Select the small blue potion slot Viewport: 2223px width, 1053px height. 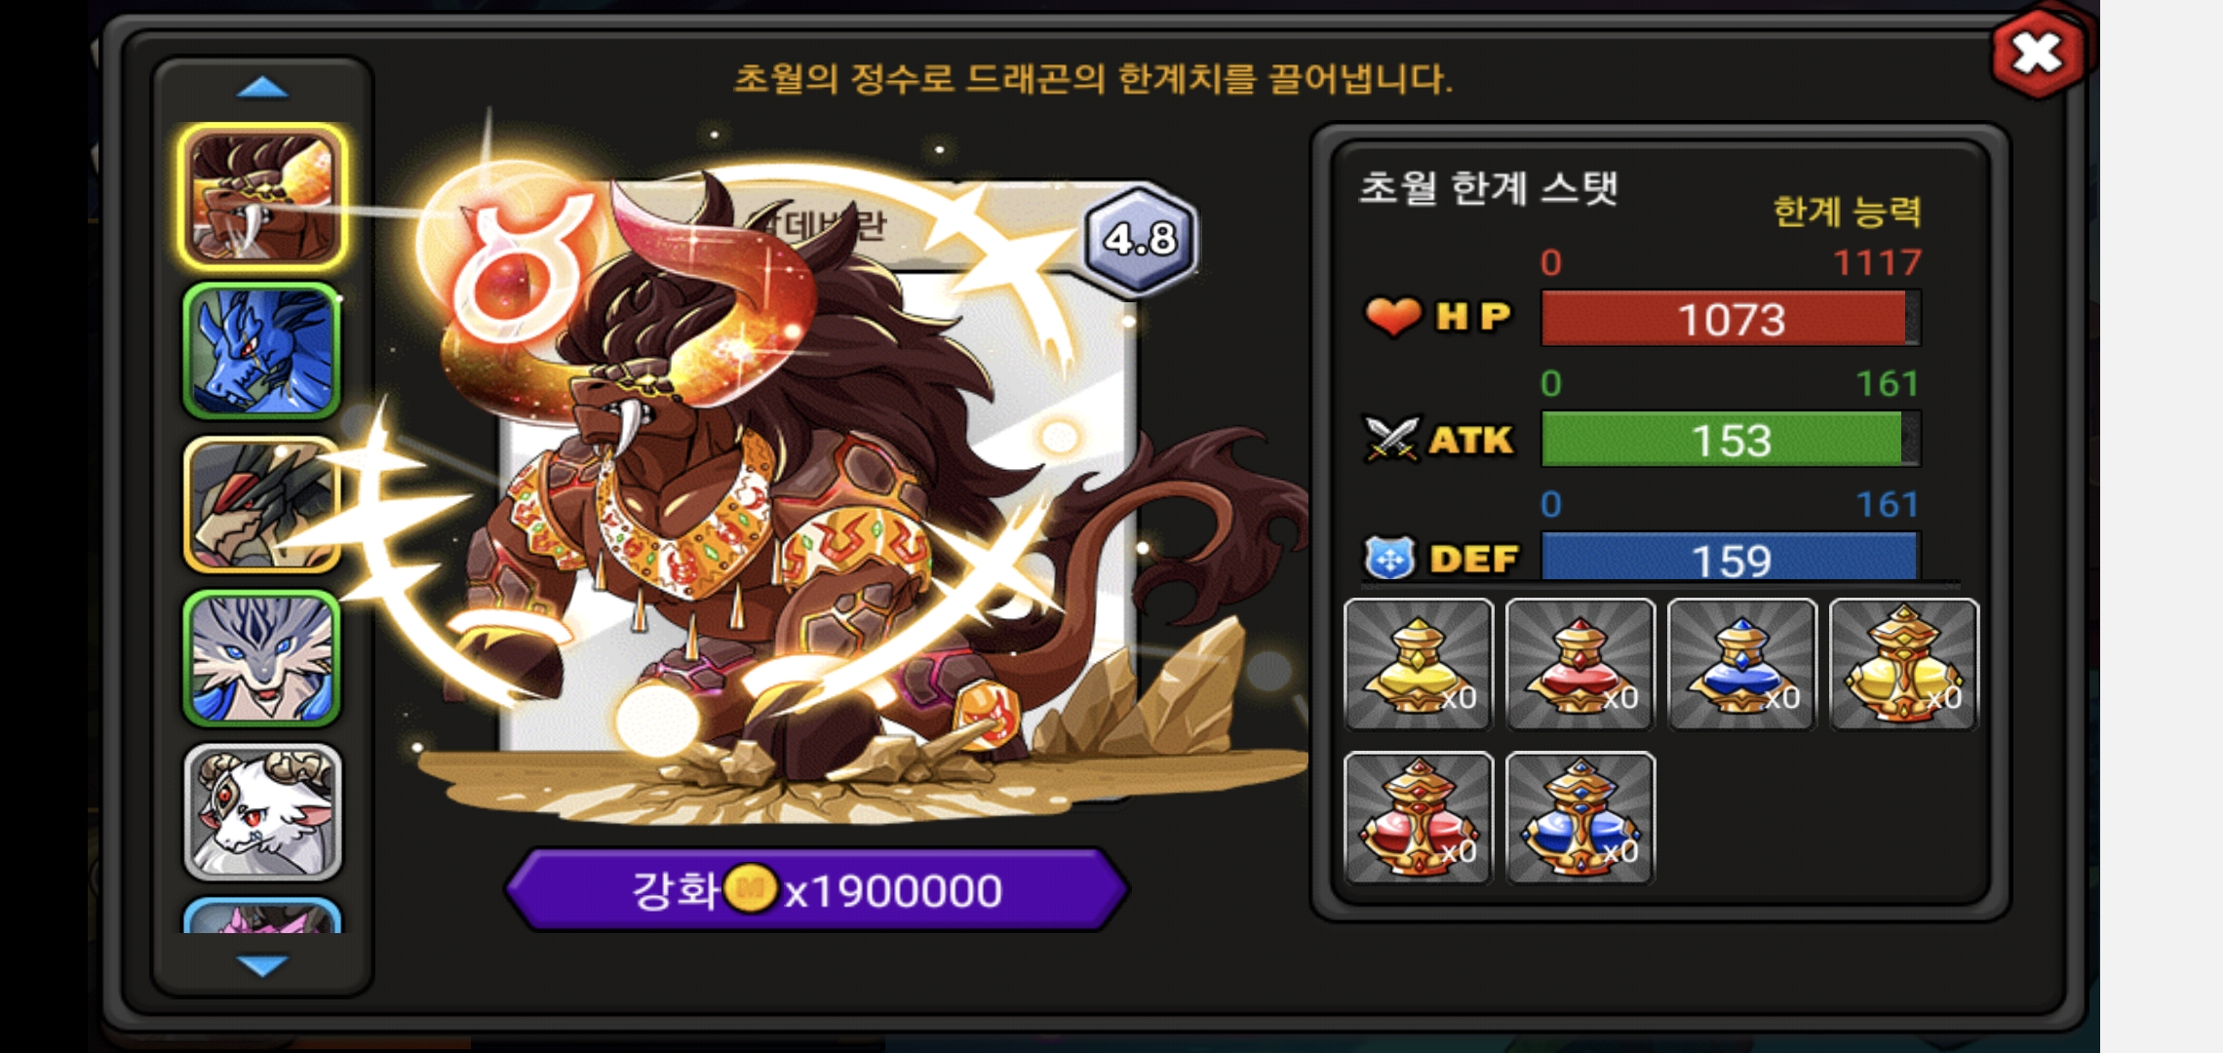point(1742,664)
